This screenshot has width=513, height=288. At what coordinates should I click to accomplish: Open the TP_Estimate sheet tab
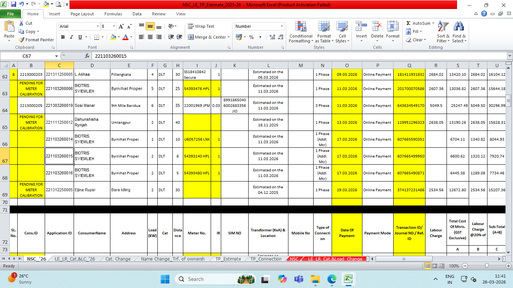coord(228,259)
